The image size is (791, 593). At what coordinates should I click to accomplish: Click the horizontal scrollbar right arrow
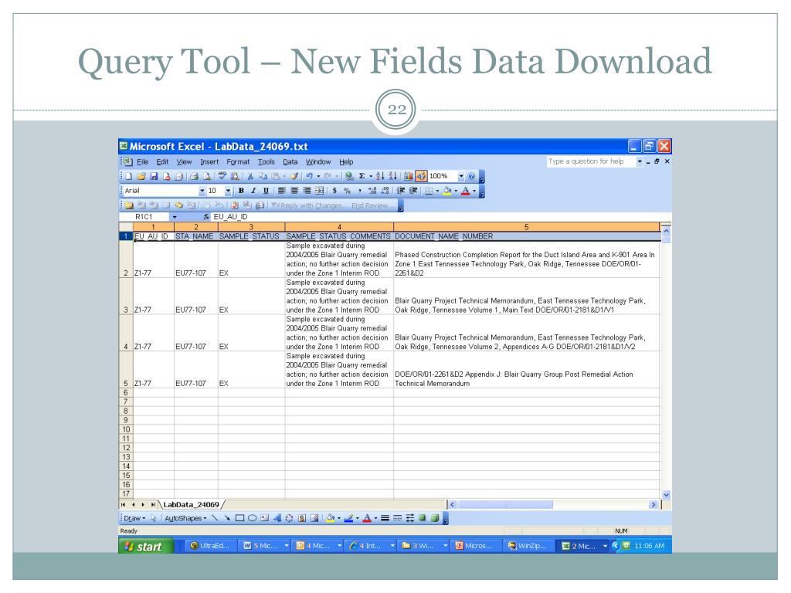click(x=654, y=504)
